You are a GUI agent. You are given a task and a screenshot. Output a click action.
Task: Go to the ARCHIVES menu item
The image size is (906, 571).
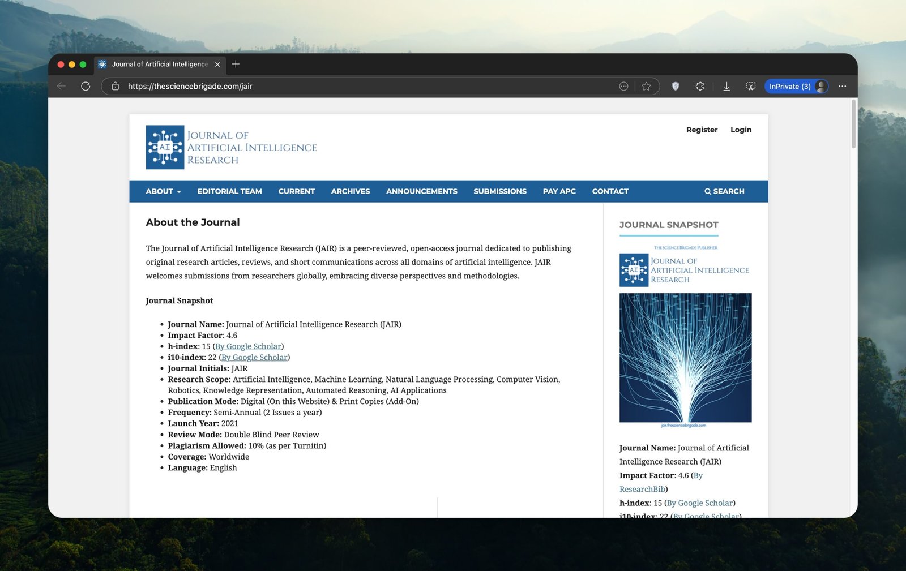tap(350, 191)
